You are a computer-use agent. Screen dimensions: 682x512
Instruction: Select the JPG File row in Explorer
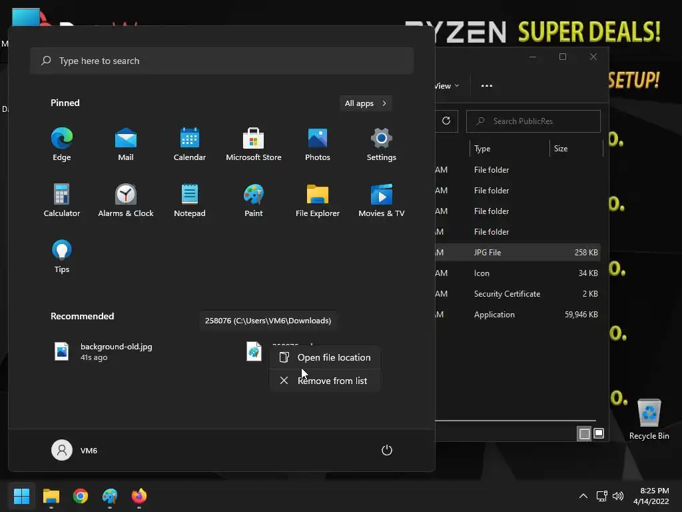pos(517,253)
